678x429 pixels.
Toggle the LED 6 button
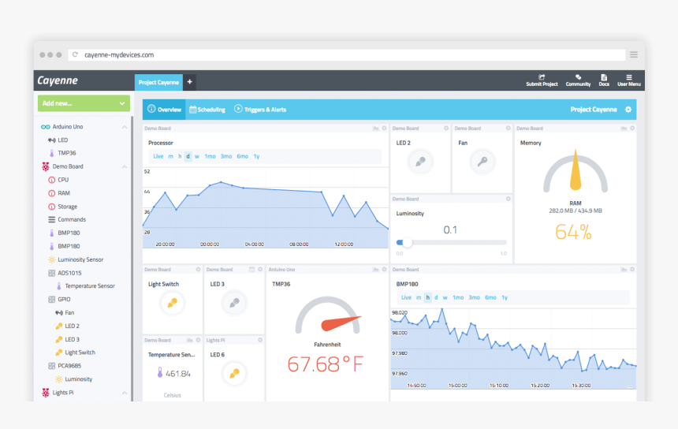234,373
